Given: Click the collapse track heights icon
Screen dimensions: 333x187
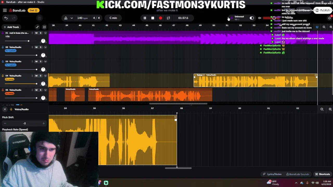Looking at the screenshot, I should (44, 27).
